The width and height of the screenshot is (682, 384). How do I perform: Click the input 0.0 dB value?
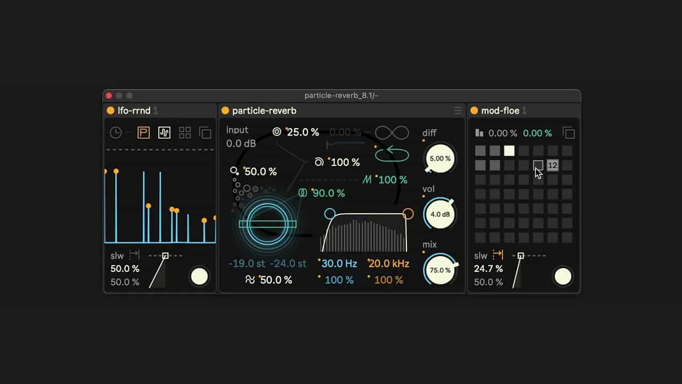(241, 143)
